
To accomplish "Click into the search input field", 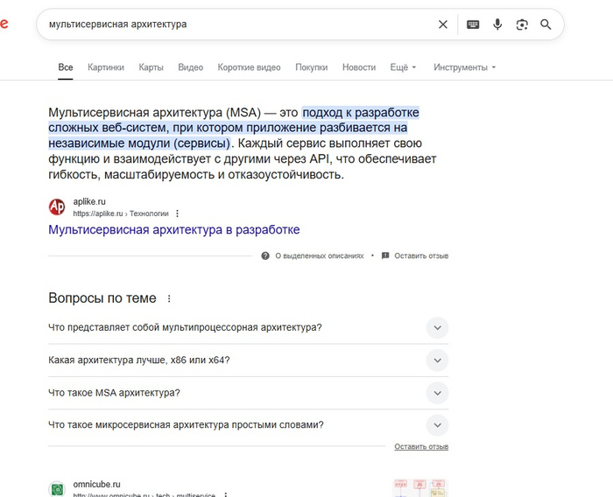I will [236, 24].
